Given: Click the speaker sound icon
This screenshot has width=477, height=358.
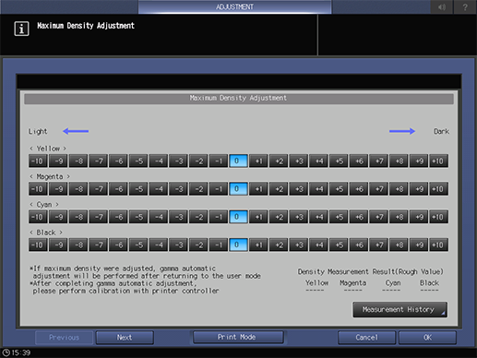Looking at the screenshot, I should point(442,6).
